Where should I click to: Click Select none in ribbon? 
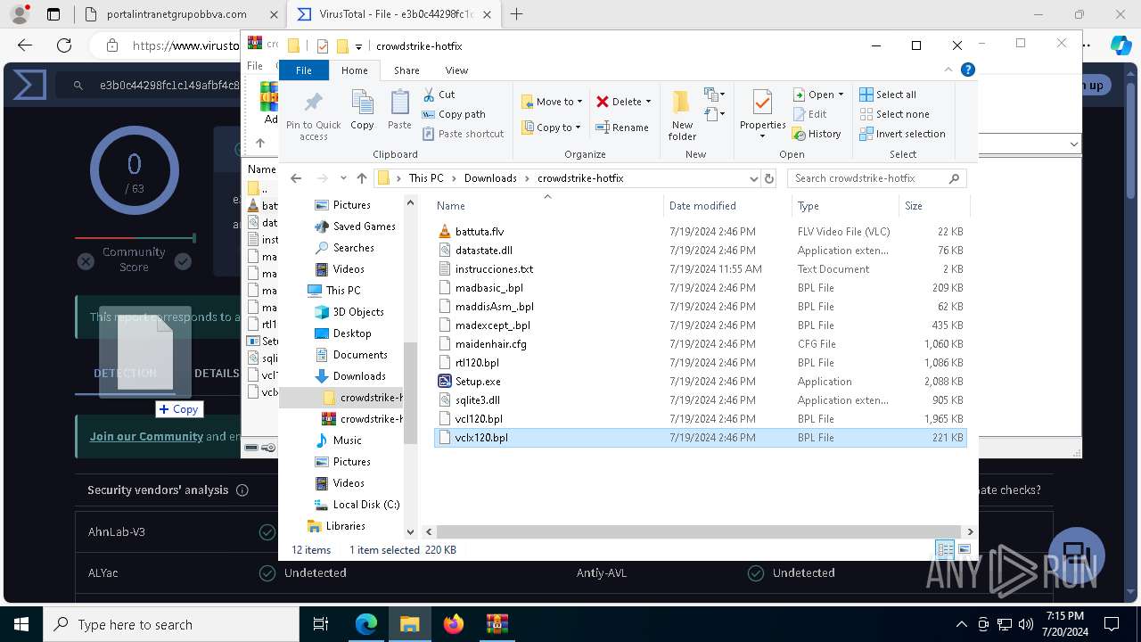[894, 114]
